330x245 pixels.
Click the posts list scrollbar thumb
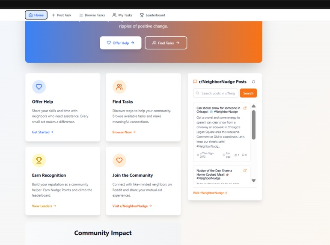[254, 125]
